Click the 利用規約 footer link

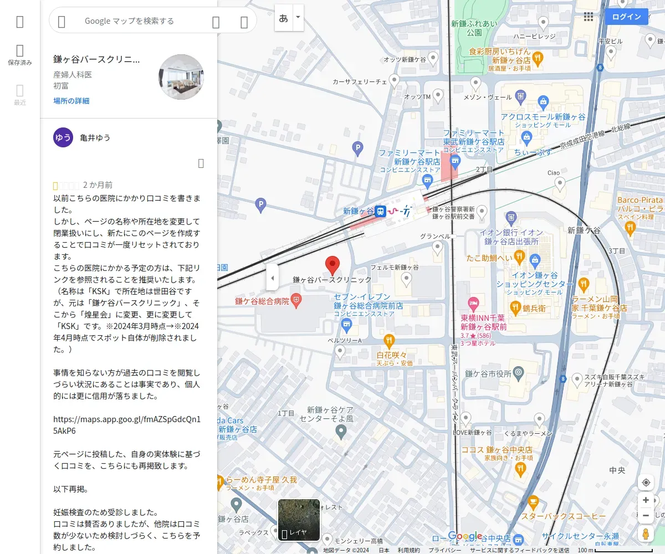pos(408,550)
